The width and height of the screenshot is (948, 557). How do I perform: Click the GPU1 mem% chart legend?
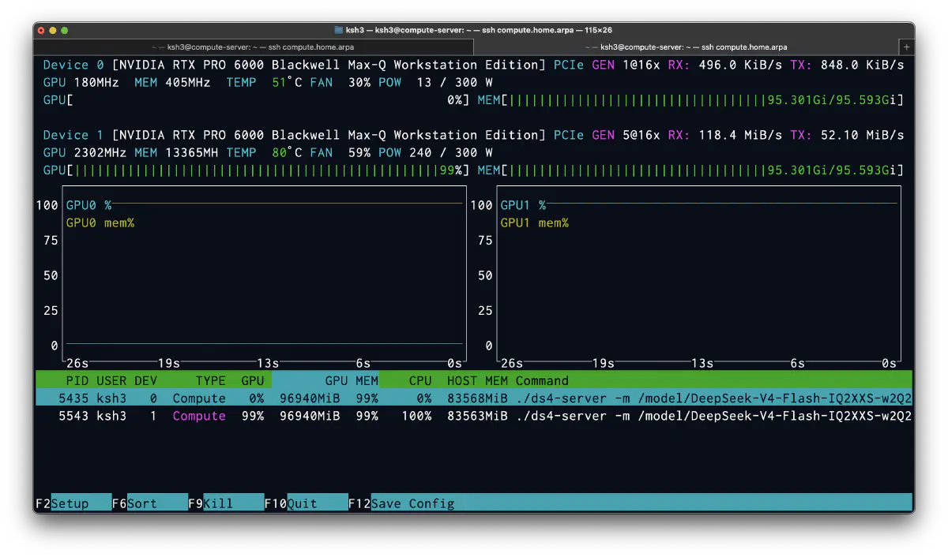coord(535,222)
